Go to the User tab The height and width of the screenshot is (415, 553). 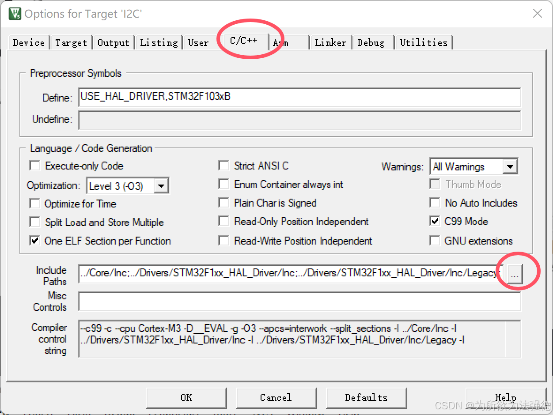198,42
